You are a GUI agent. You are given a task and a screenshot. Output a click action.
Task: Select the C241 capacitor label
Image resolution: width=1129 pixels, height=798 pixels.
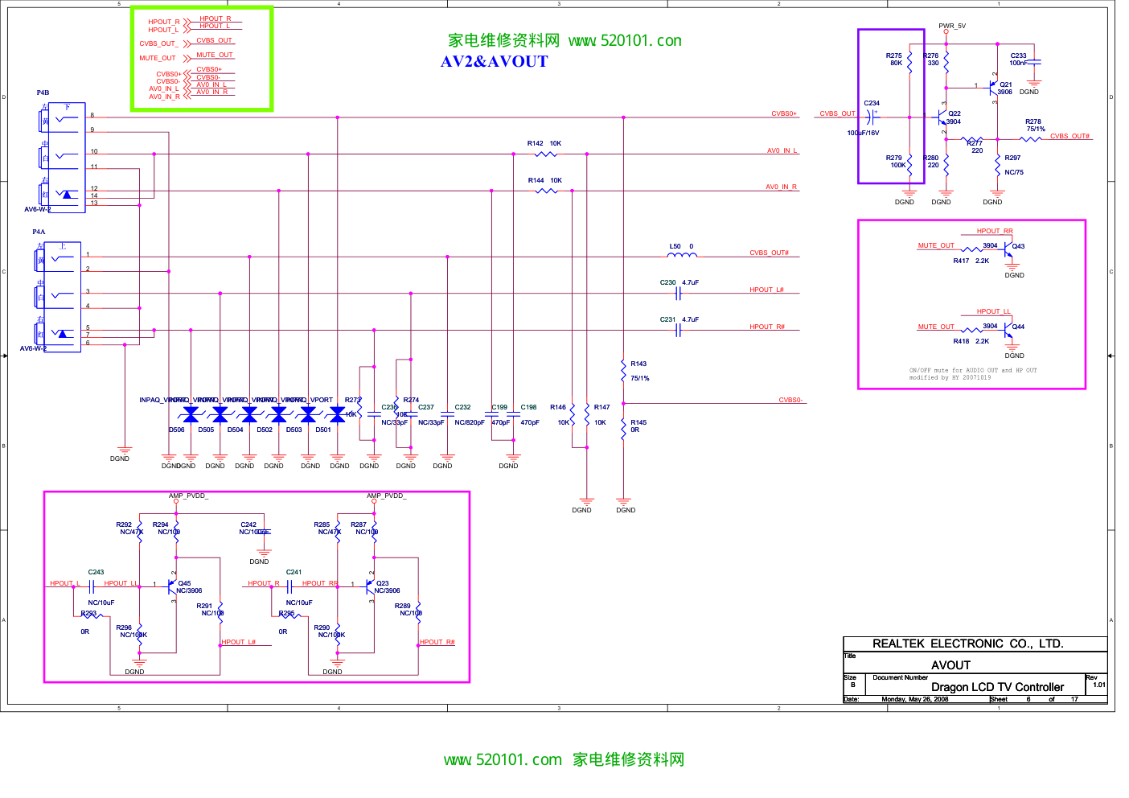[x=294, y=572]
